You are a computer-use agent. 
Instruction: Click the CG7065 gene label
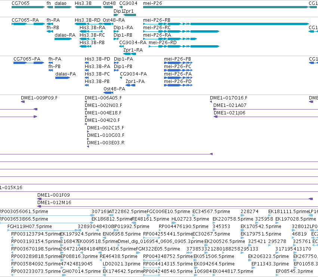[21, 3]
